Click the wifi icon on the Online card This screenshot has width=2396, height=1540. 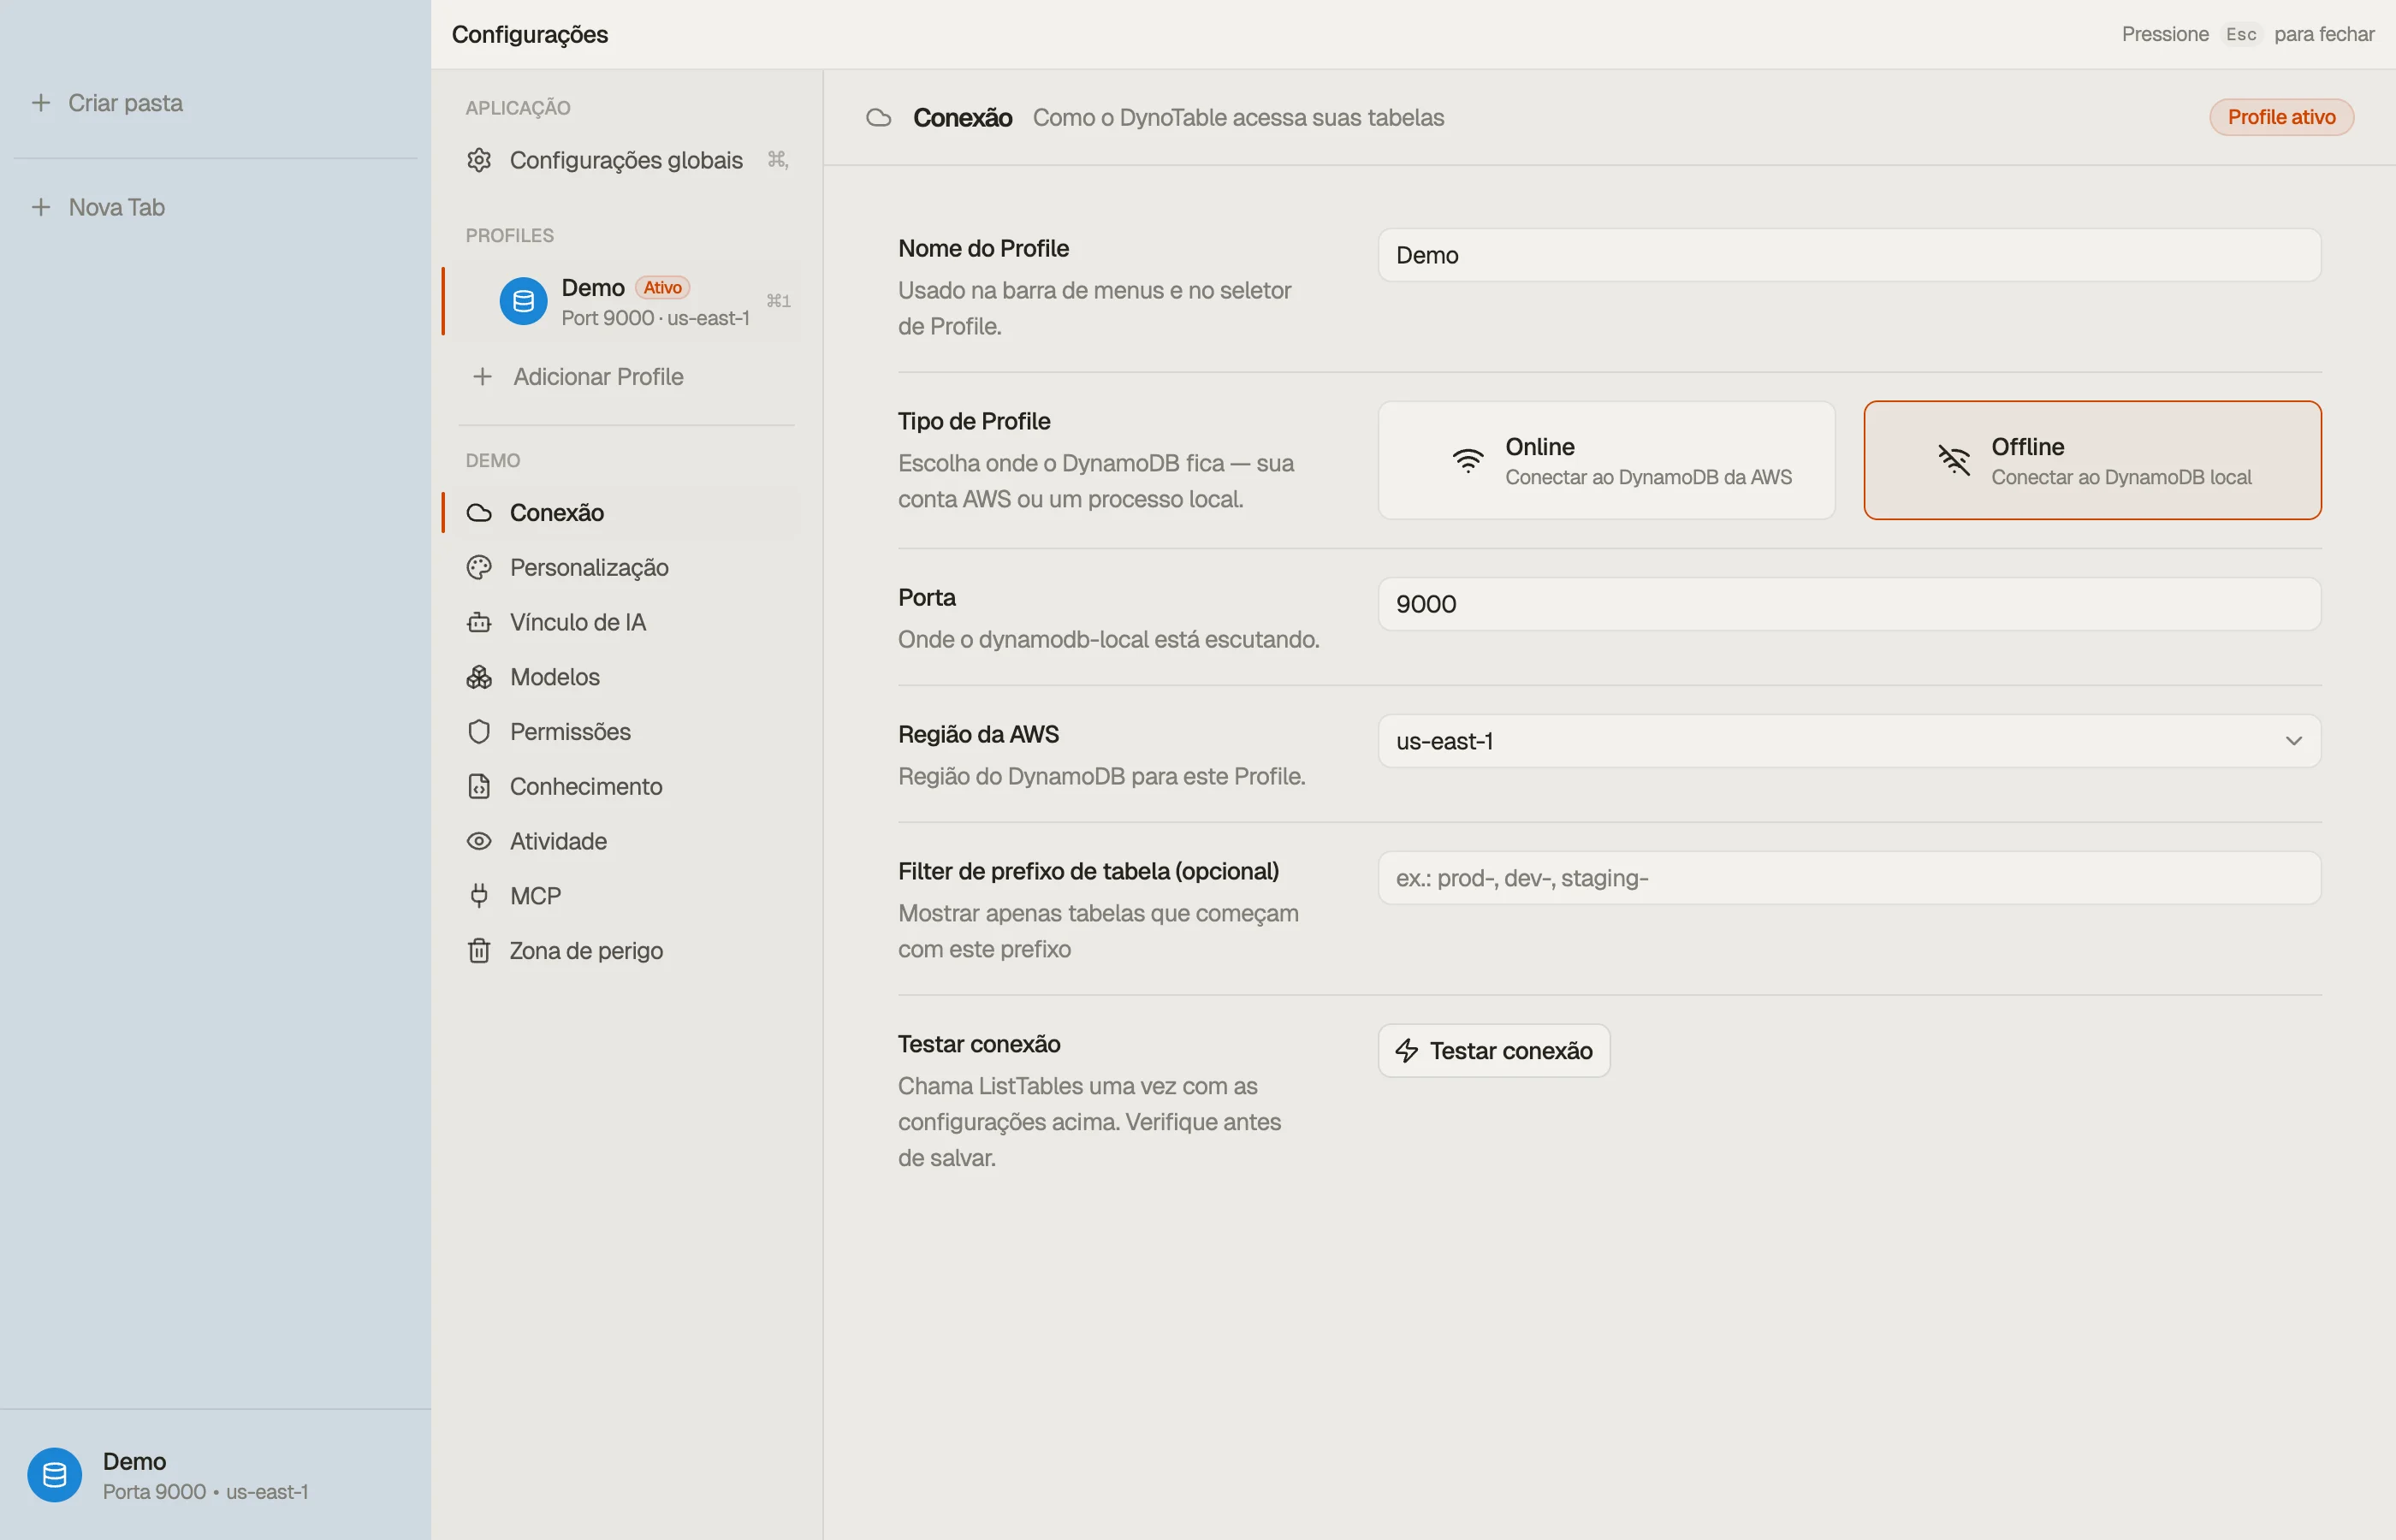(1468, 460)
